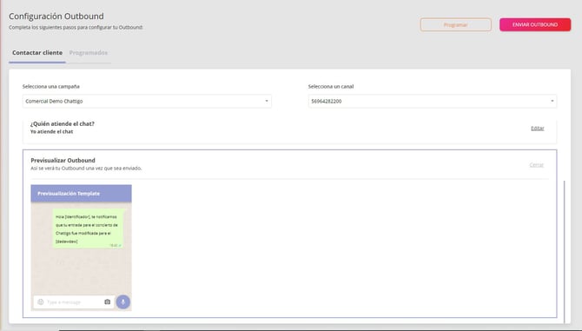Click the green template message bubble
The height and width of the screenshot is (331, 582).
click(88, 228)
